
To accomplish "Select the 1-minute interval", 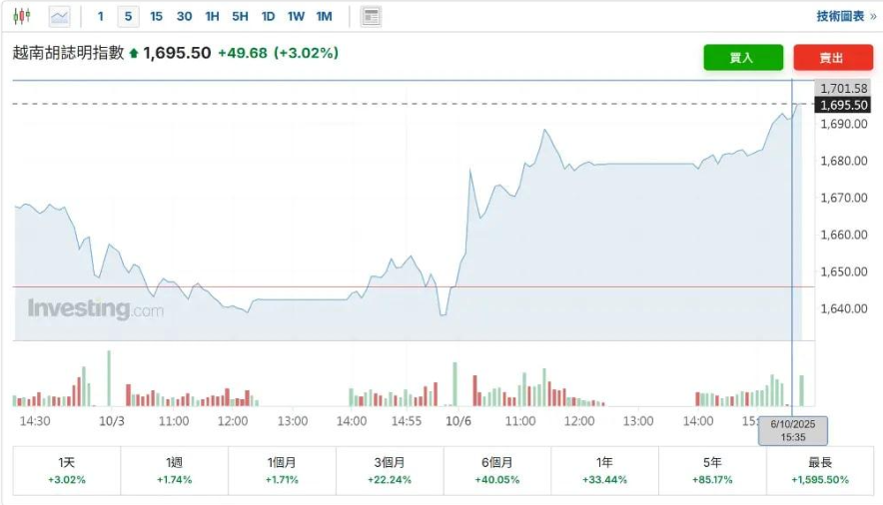I will [x=101, y=16].
